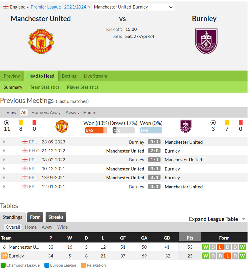
Task: Switch view to Away vs. Home
Action: [x=80, y=113]
